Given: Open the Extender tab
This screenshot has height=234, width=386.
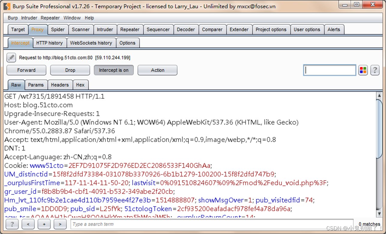Looking at the screenshot, I should click(239, 29).
